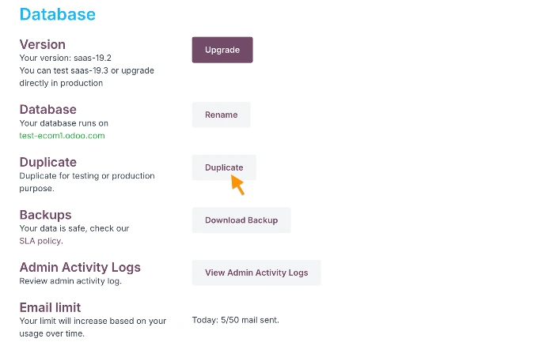Click the blue Database page title
The image size is (546, 346).
[x=58, y=14]
